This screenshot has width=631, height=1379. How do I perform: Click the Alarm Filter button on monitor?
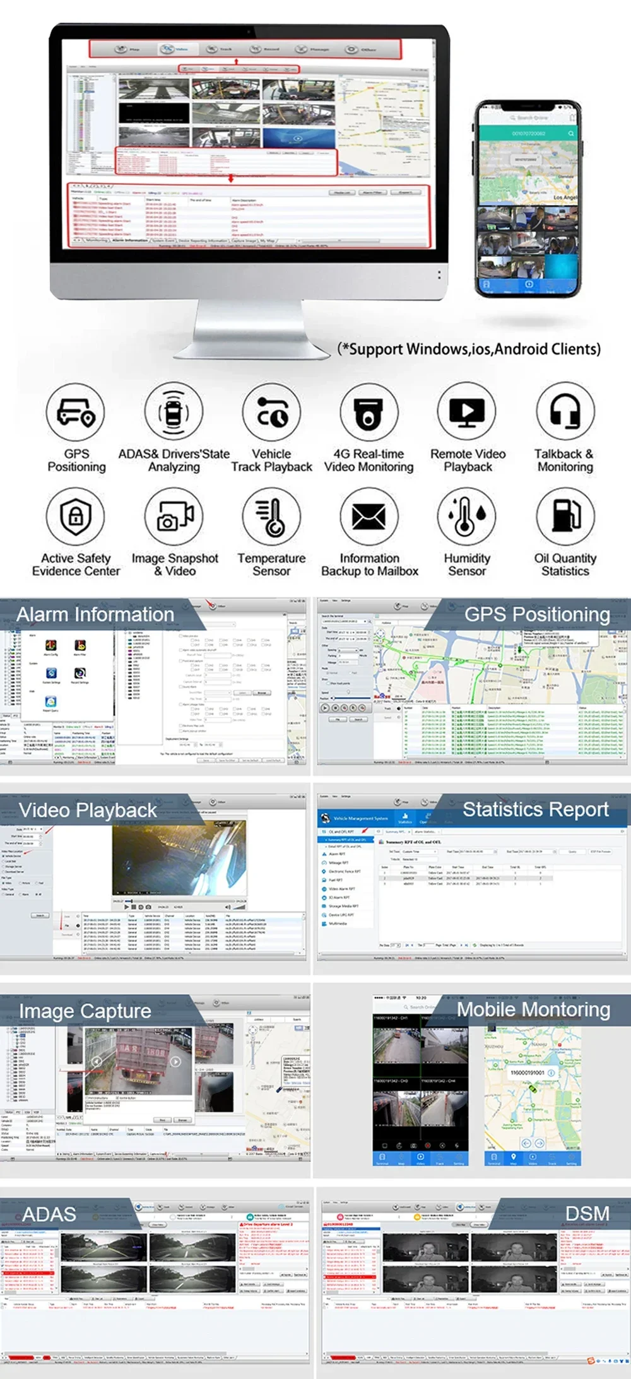[x=373, y=192]
